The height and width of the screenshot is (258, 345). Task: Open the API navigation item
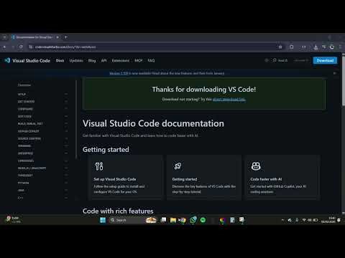point(103,60)
